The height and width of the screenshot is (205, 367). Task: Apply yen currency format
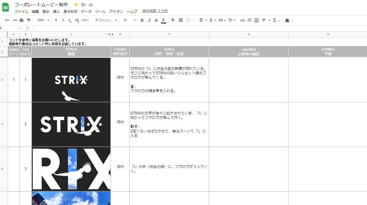click(56, 20)
